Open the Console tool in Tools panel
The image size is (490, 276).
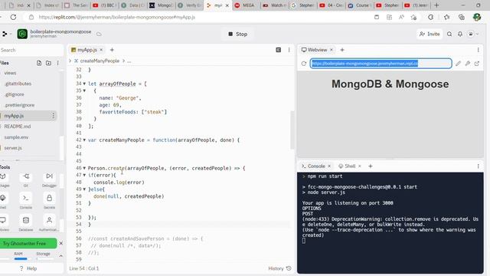[x=26, y=202]
